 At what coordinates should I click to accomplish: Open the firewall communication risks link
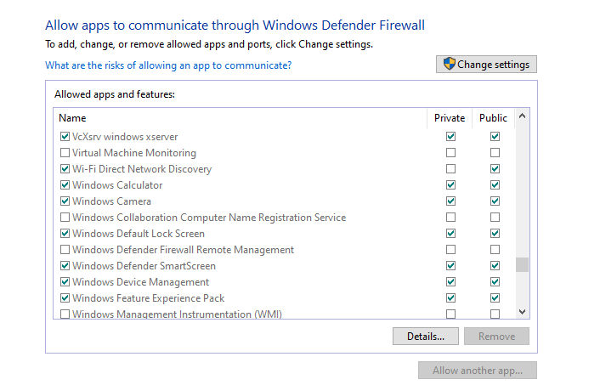tap(168, 65)
